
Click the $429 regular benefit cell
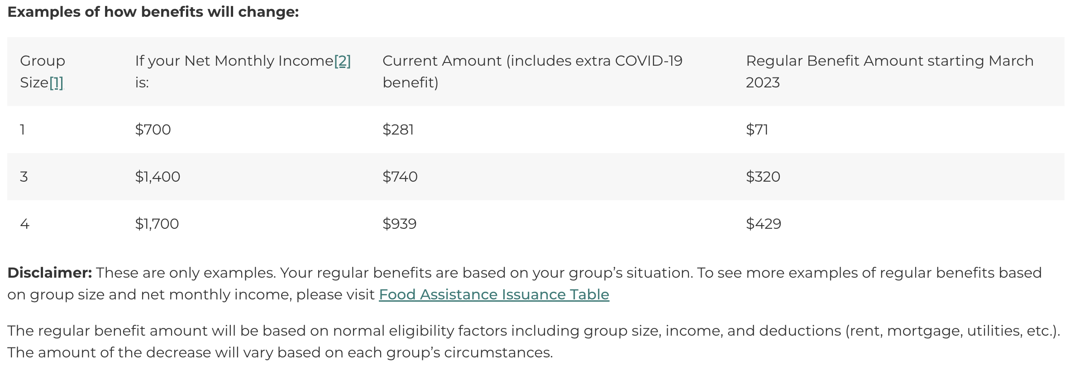764,224
